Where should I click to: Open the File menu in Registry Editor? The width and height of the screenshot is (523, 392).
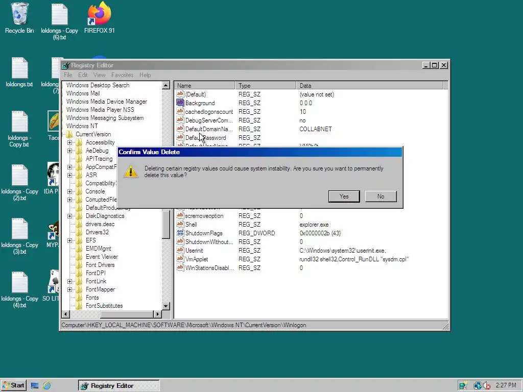[68, 75]
